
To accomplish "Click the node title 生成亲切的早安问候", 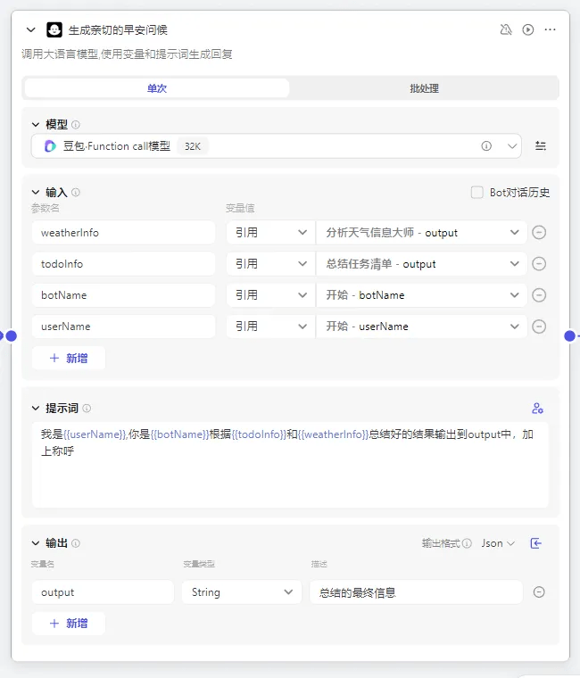I will click(118, 29).
